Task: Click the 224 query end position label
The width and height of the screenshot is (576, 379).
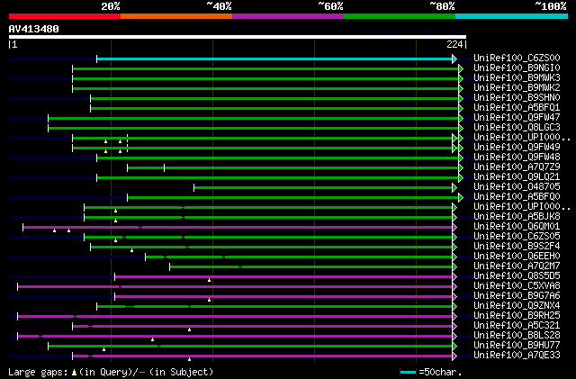Action: pyautogui.click(x=454, y=44)
